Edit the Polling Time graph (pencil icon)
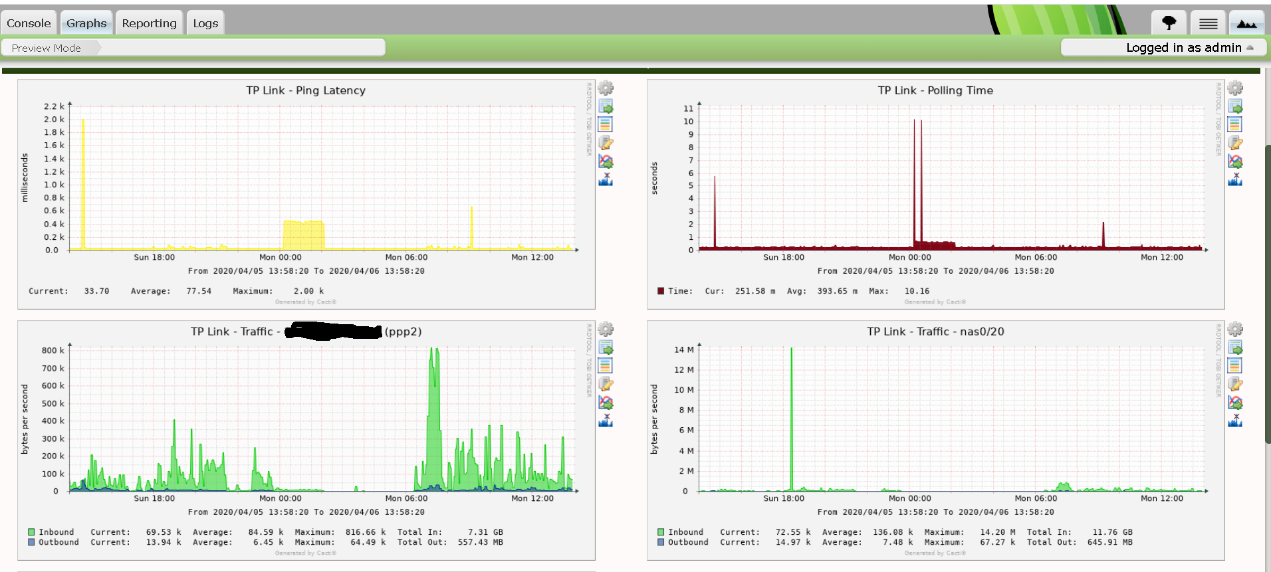The width and height of the screenshot is (1271, 572). [x=1235, y=143]
